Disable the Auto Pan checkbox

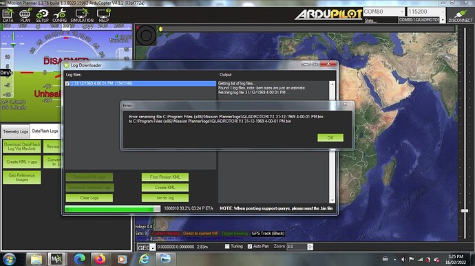[250, 246]
